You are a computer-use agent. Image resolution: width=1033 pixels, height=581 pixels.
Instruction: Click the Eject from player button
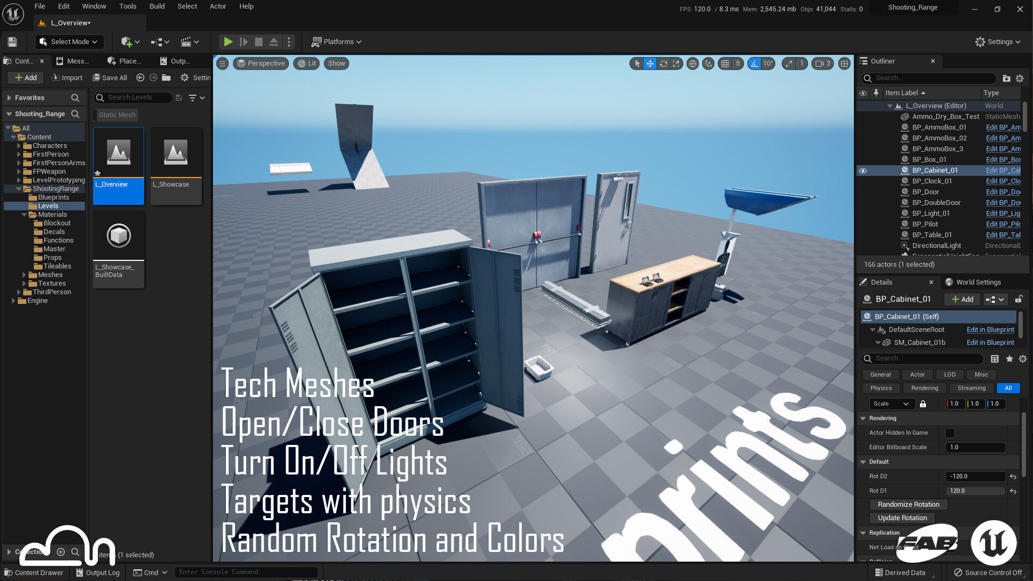tap(274, 42)
